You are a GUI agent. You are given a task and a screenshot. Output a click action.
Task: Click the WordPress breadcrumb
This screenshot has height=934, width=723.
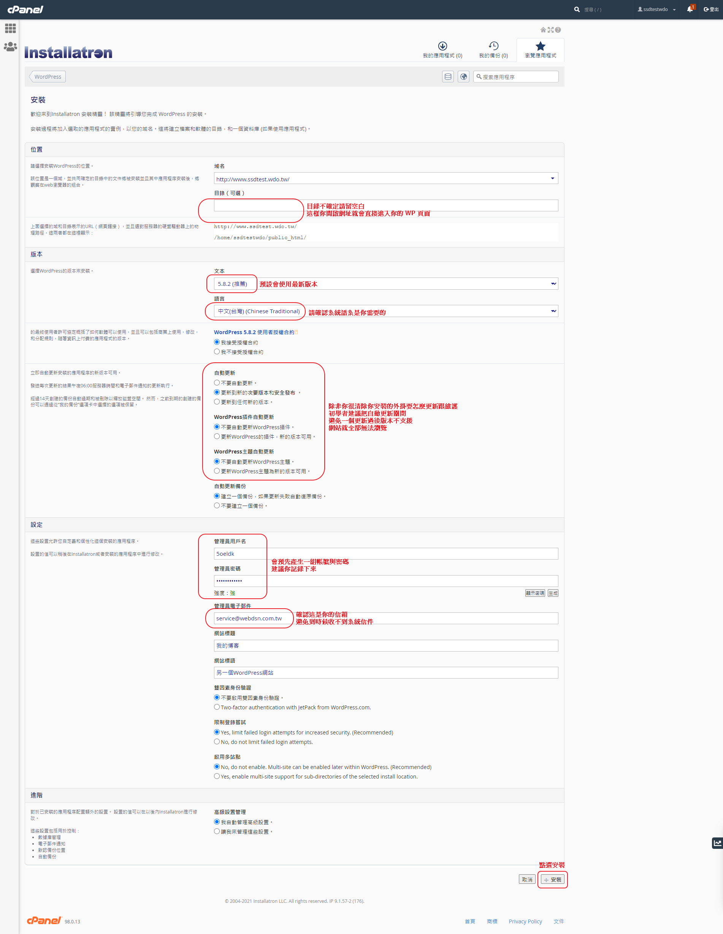click(48, 76)
